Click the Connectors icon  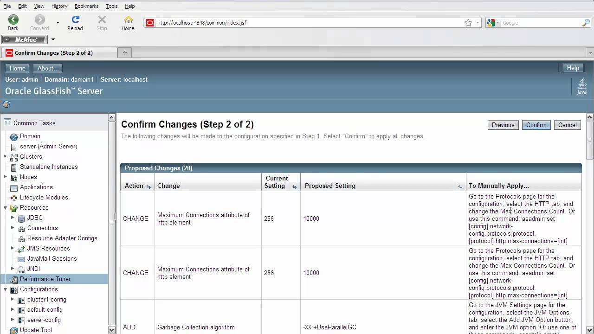click(21, 228)
